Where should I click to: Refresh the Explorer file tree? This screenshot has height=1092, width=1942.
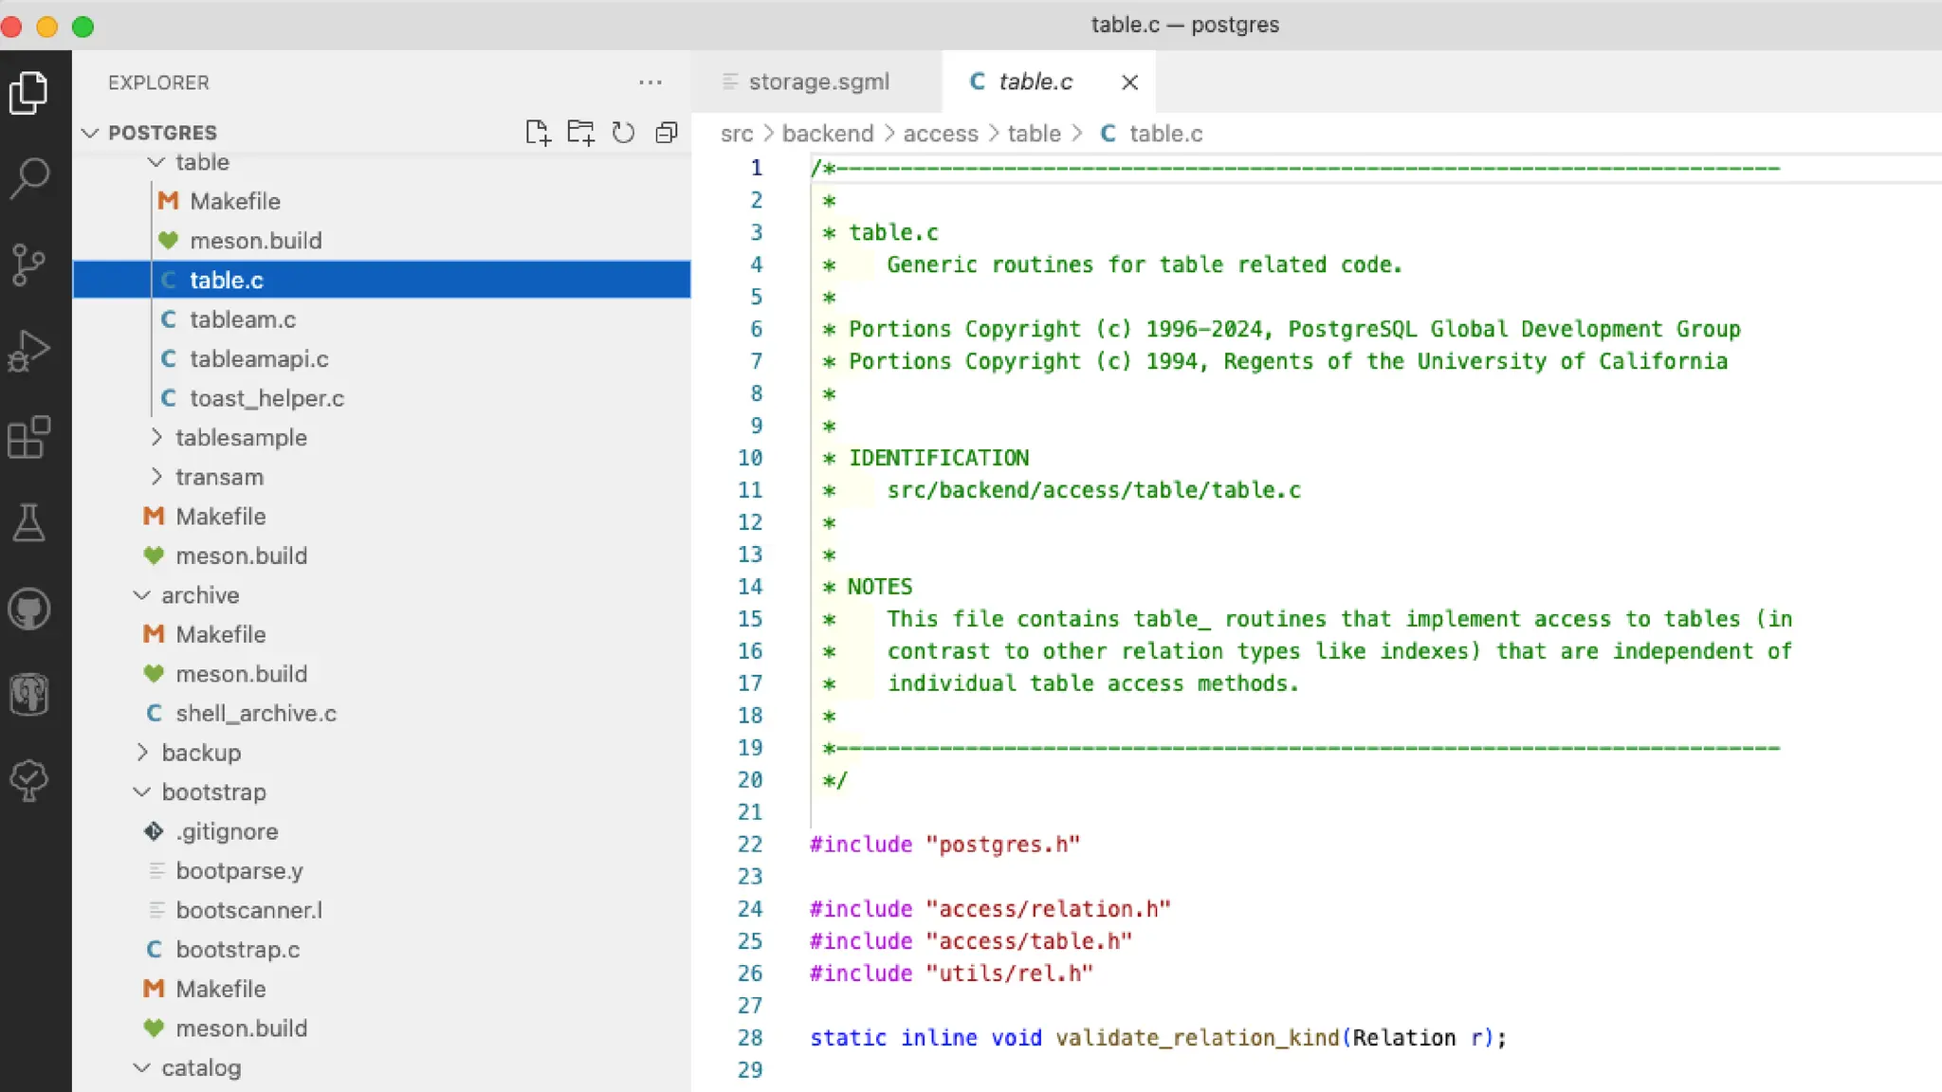coord(623,133)
